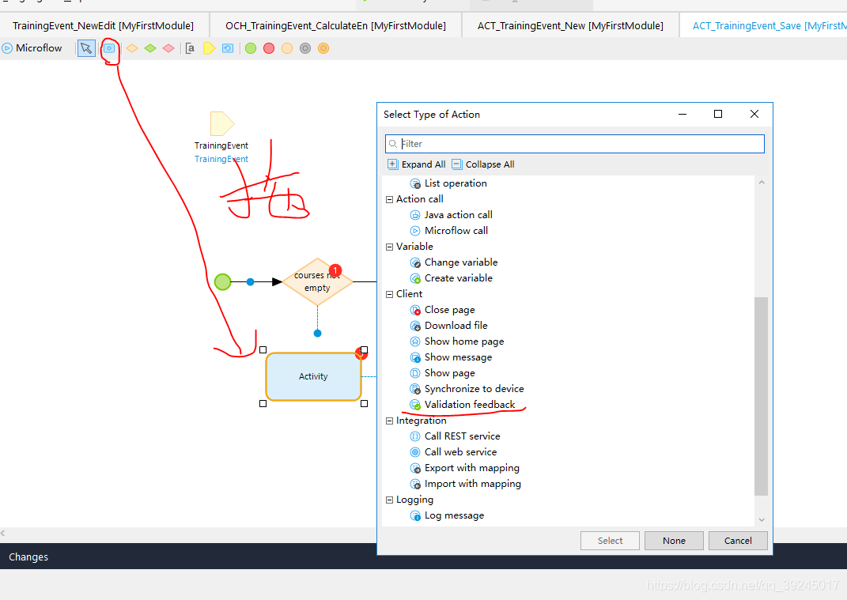Click the green start event toolbar icon
Screen dimensions: 847x600
point(251,48)
